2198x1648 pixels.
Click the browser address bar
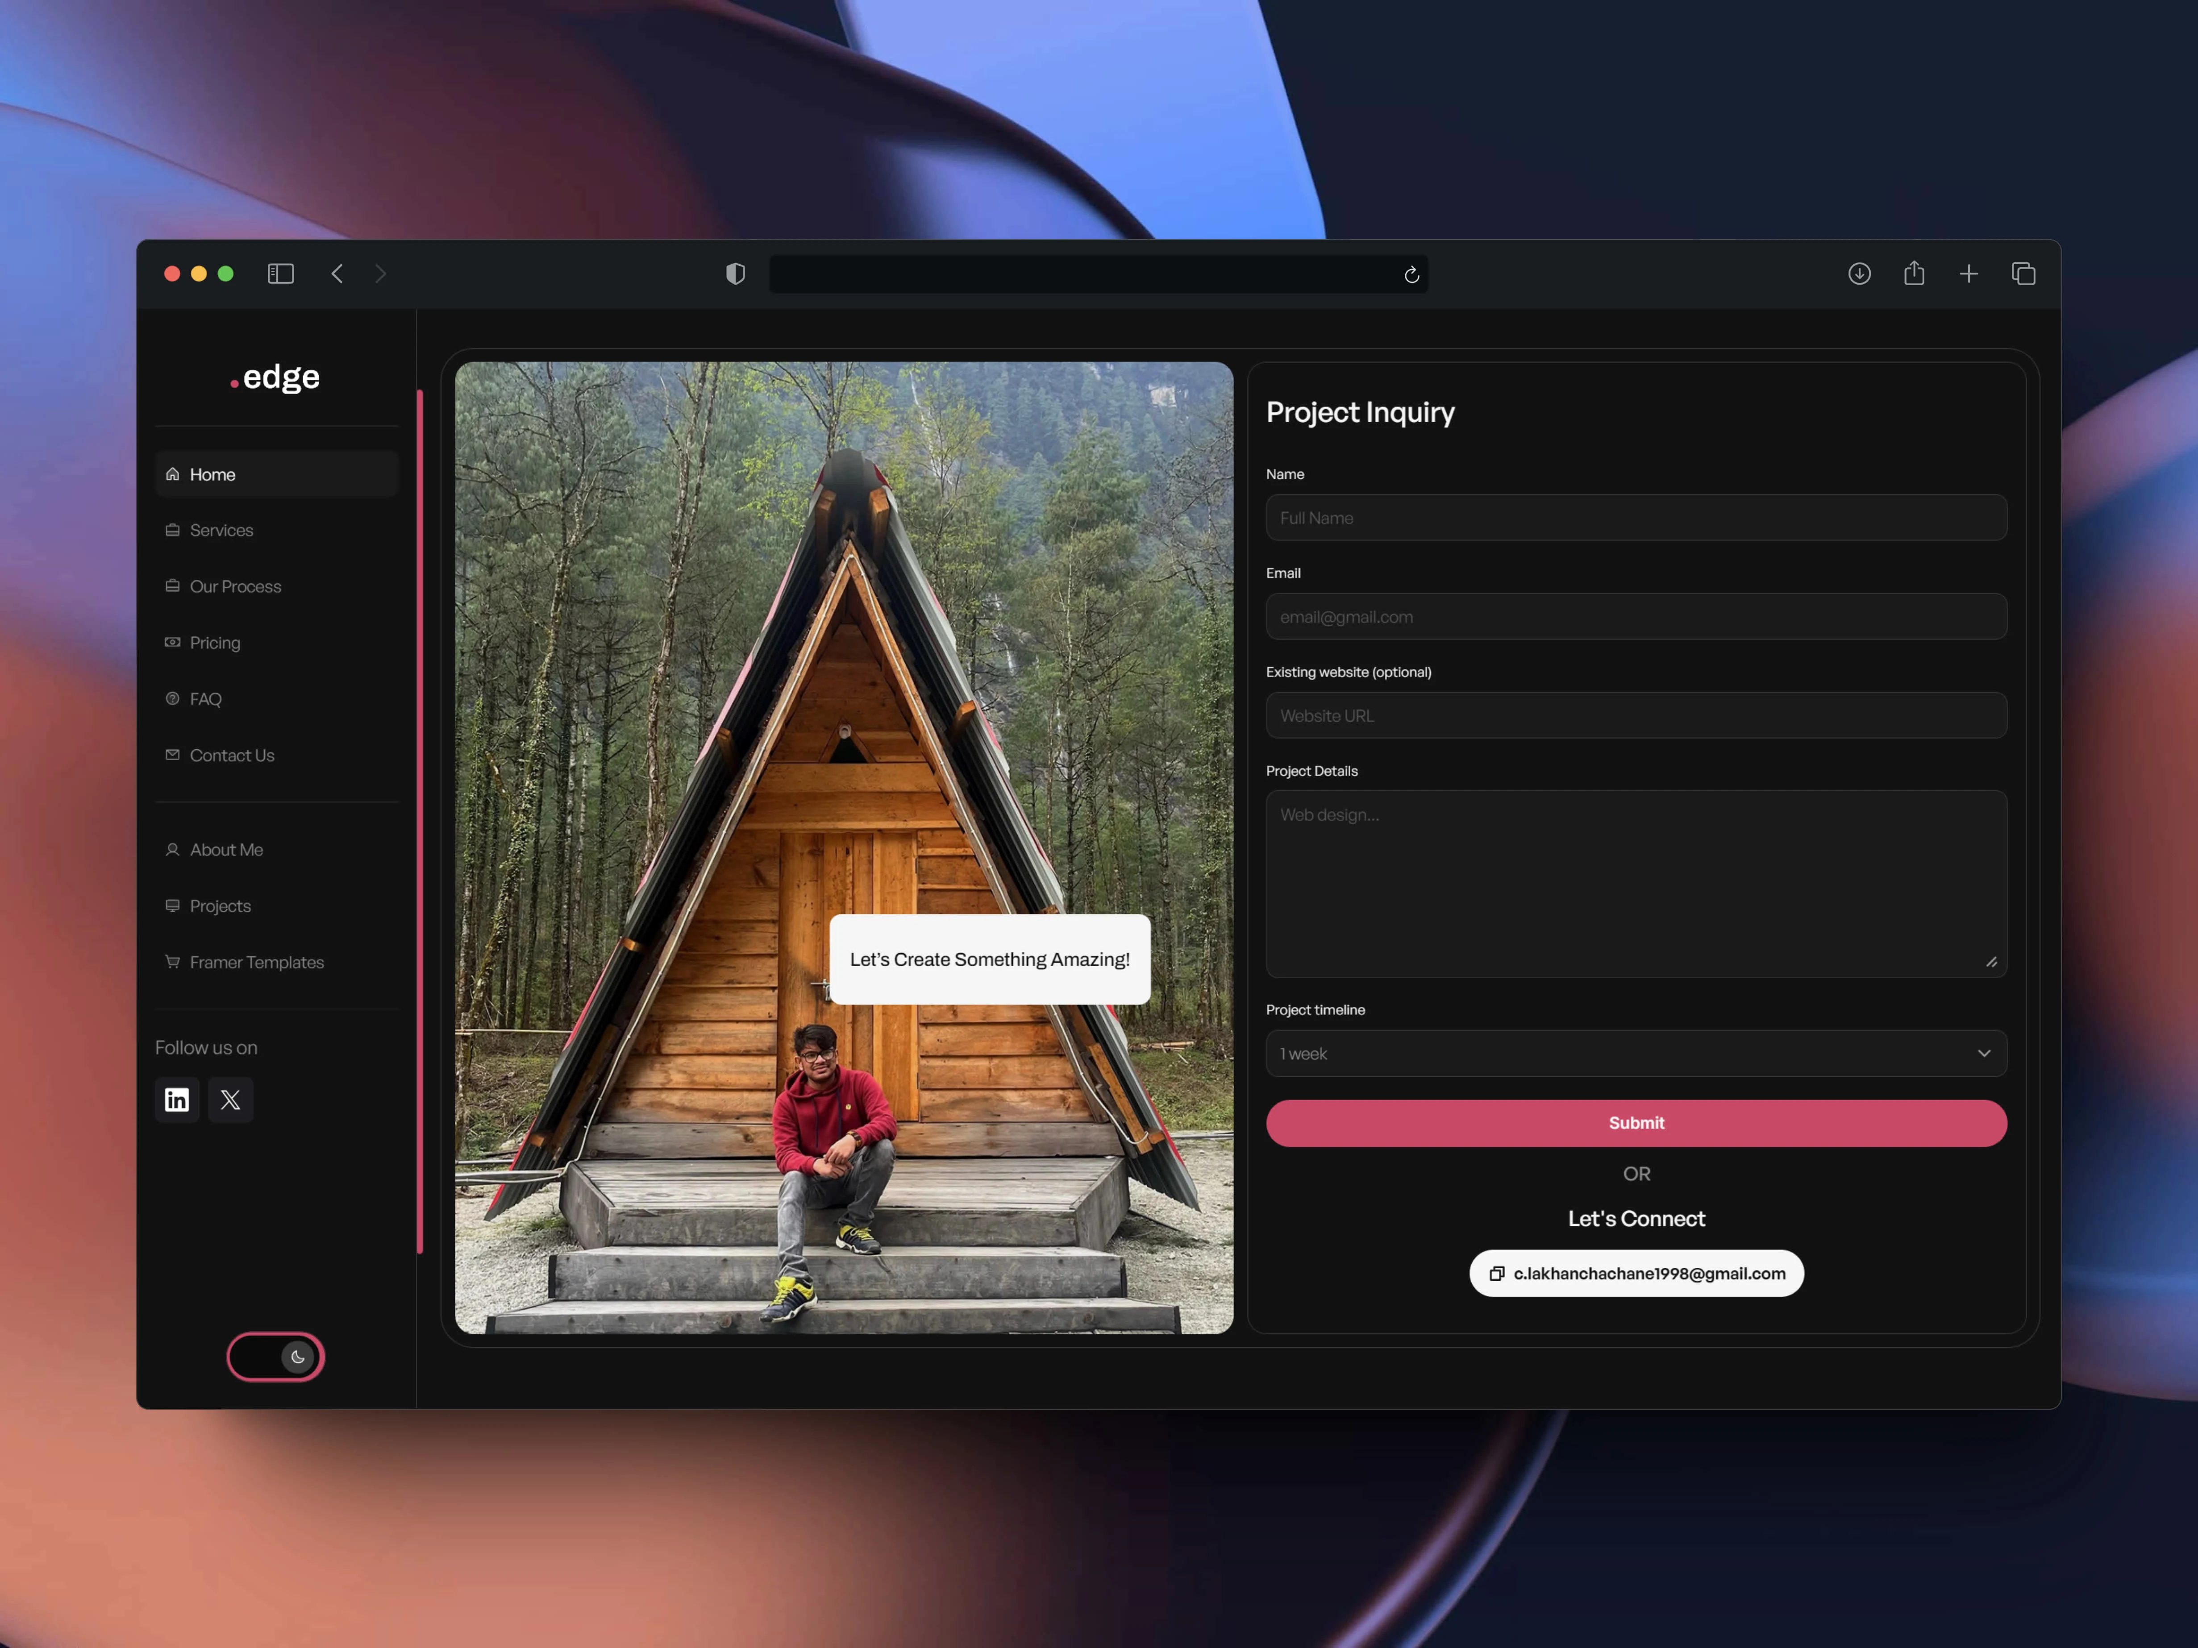click(1098, 274)
